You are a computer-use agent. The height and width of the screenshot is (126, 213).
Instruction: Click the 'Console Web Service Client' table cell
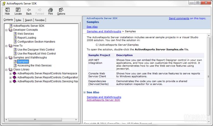tap(101, 75)
